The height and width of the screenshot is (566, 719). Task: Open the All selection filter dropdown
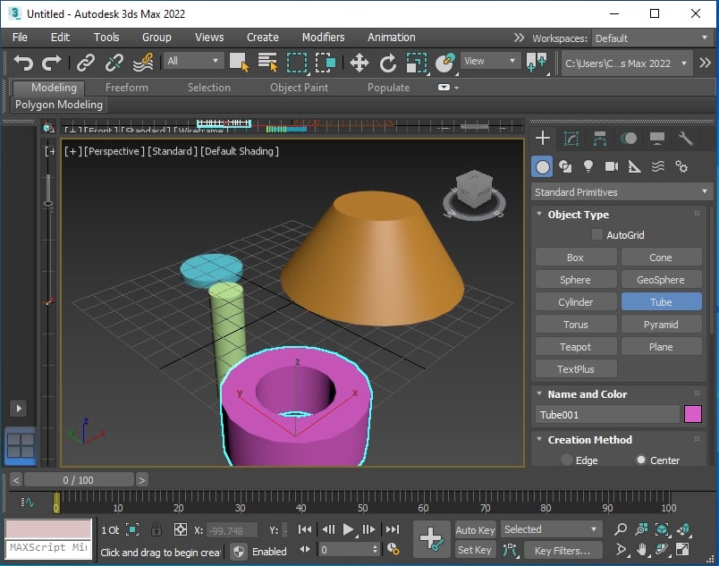(x=192, y=61)
